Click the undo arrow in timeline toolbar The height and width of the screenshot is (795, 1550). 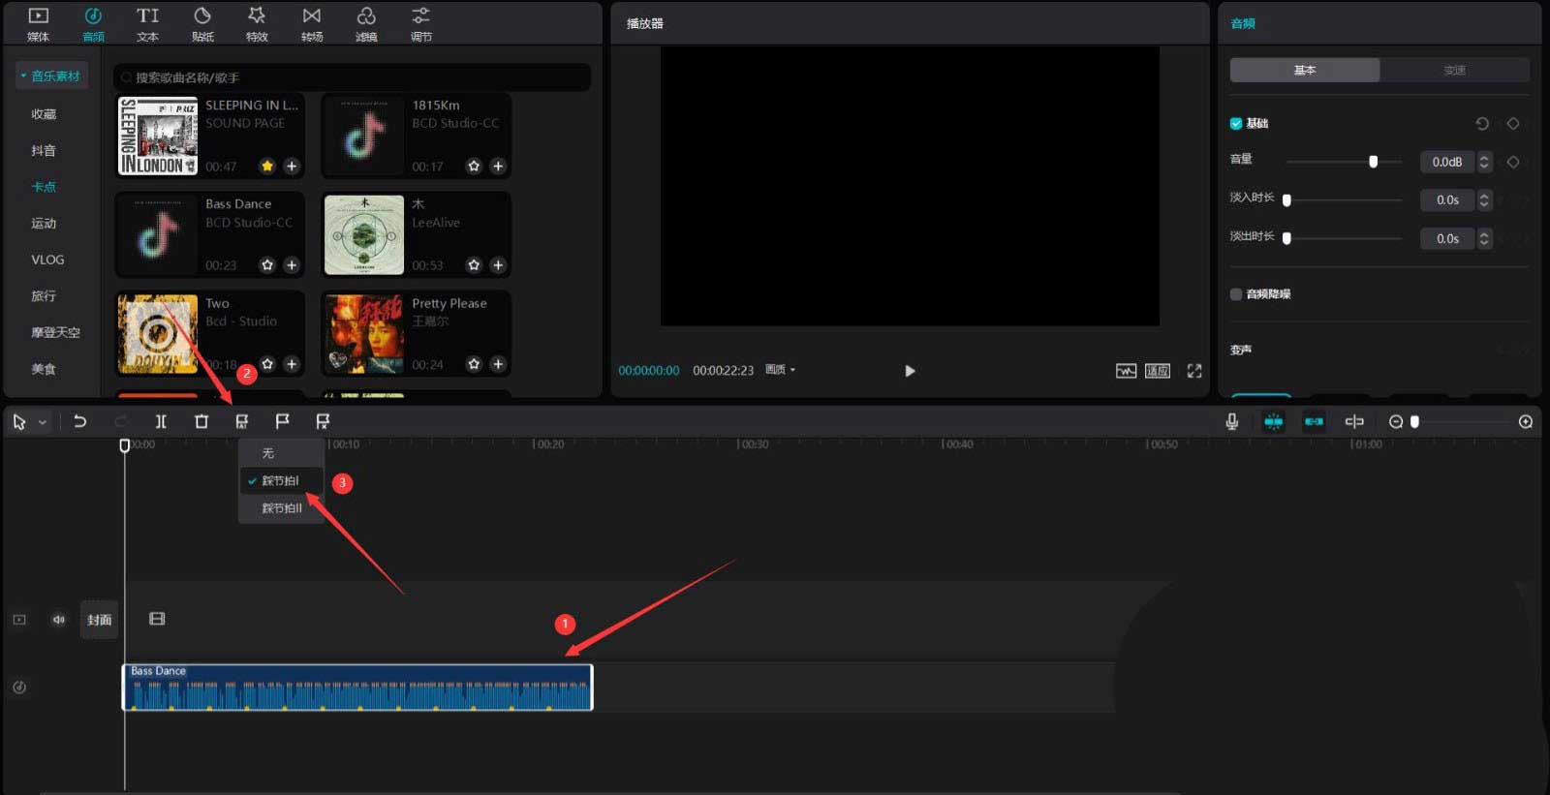pos(80,422)
